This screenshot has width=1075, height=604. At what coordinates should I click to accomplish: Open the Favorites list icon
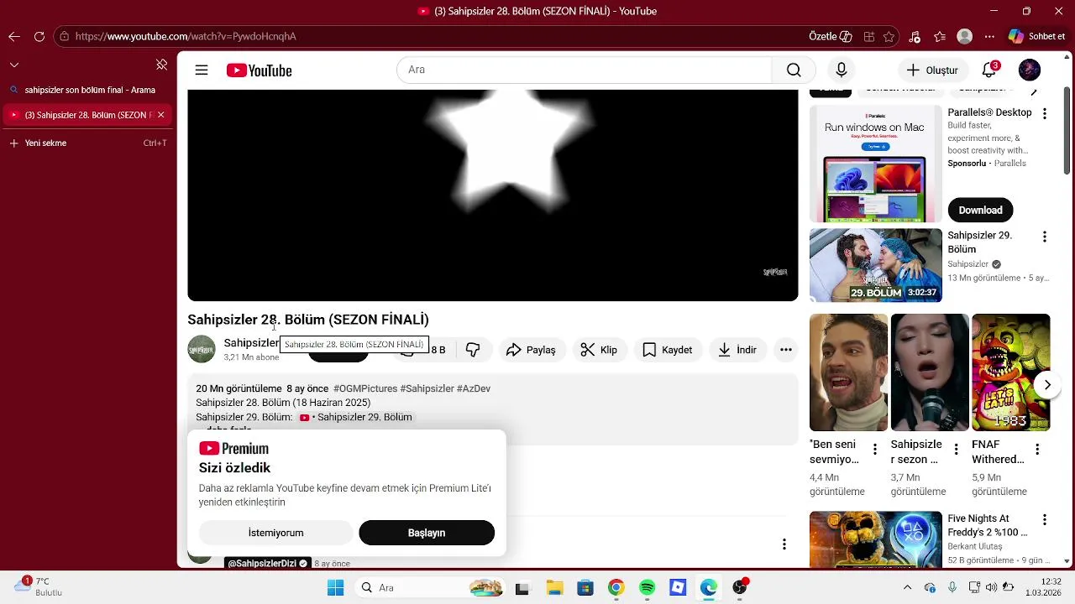click(940, 36)
